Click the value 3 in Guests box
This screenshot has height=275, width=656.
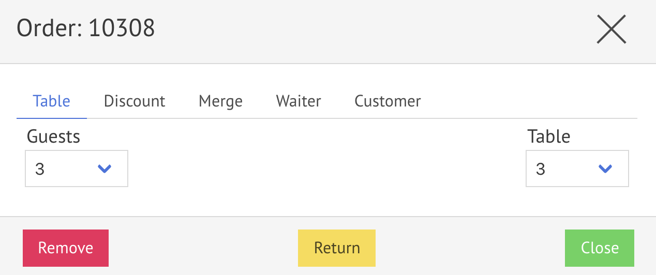tap(40, 169)
